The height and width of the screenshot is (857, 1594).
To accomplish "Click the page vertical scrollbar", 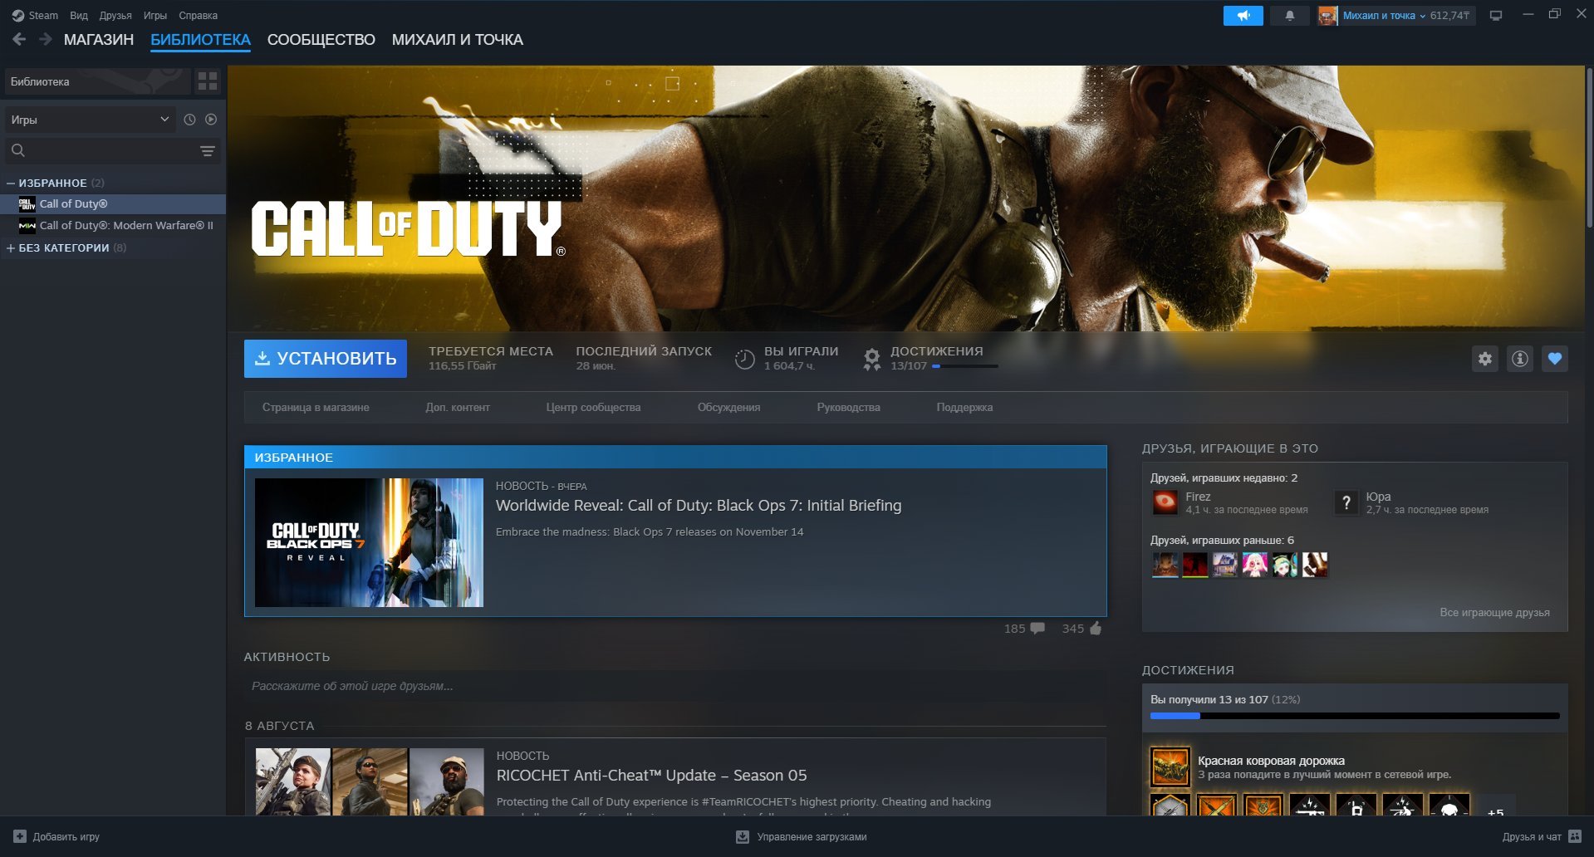I will 1589,149.
